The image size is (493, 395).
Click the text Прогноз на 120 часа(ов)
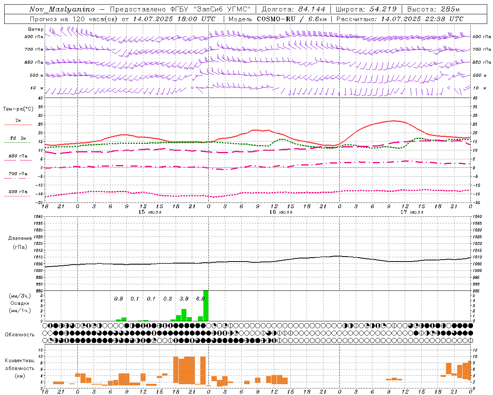(74, 19)
